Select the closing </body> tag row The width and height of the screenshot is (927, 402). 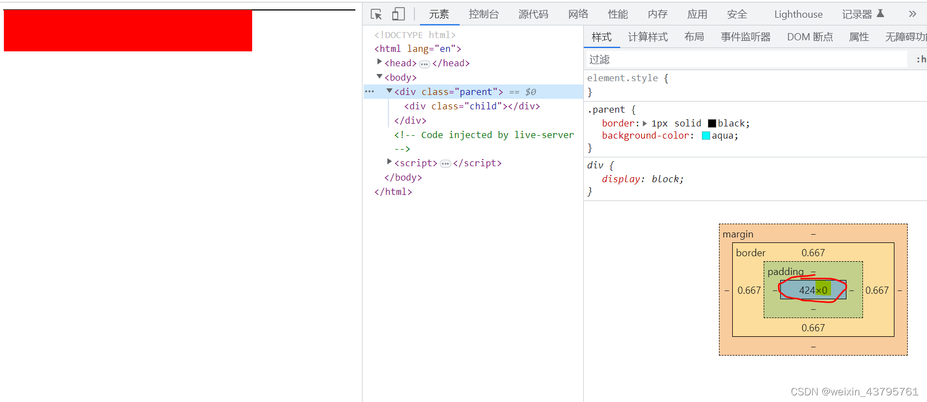click(403, 177)
